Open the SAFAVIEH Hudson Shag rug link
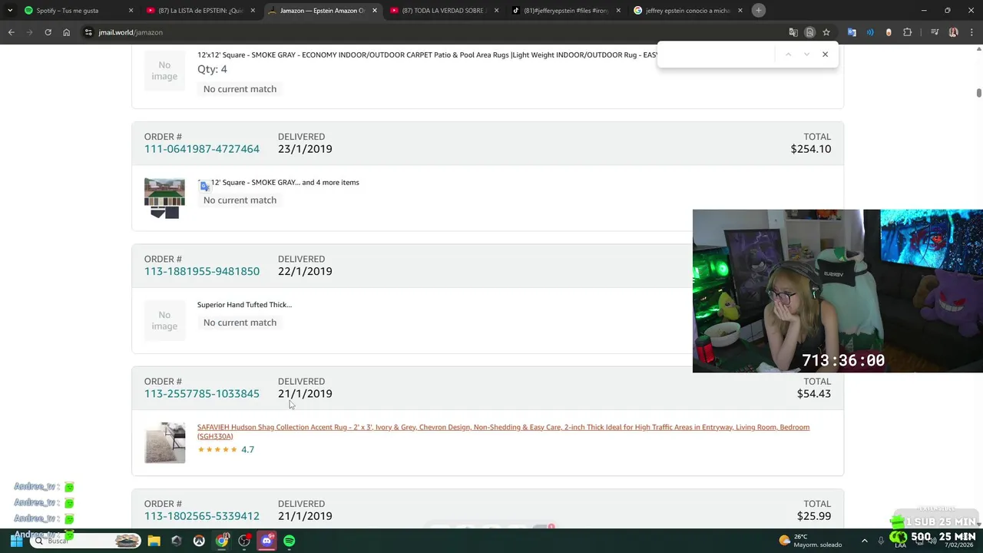This screenshot has width=983, height=553. (503, 432)
